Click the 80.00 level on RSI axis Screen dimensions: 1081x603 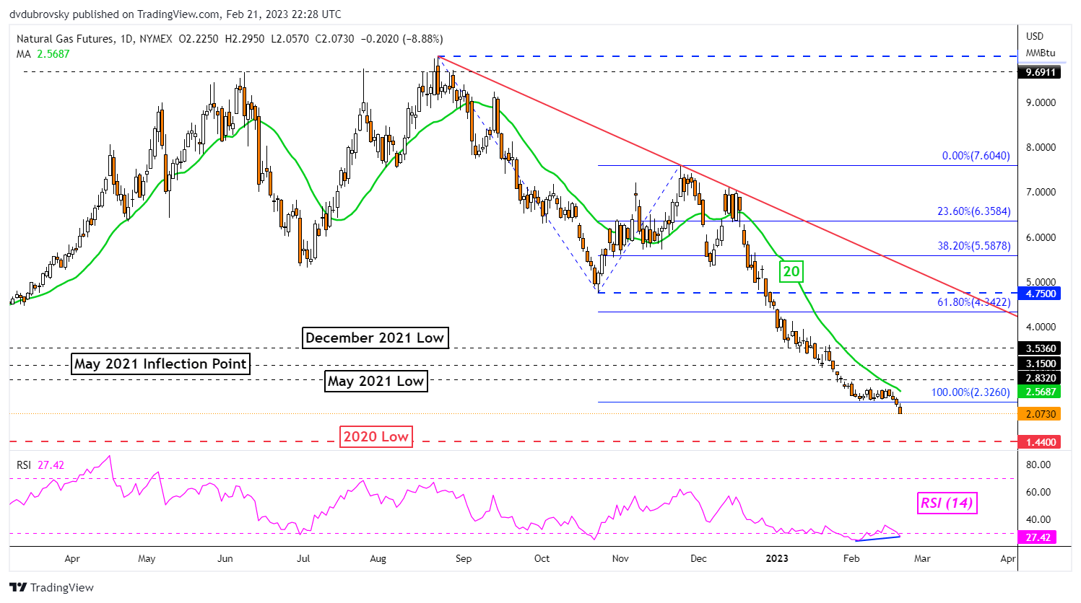[x=1038, y=465]
